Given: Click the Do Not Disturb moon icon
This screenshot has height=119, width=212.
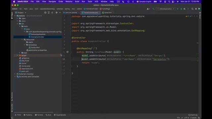Looking at the screenshot, I should pos(123,2).
